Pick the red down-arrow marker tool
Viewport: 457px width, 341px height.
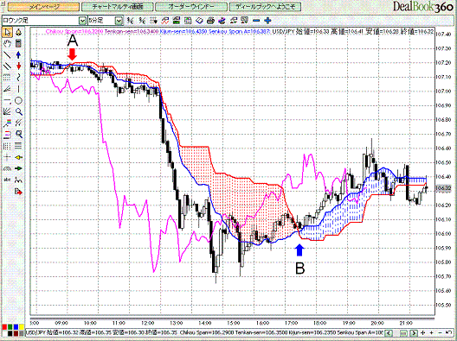tap(19, 66)
